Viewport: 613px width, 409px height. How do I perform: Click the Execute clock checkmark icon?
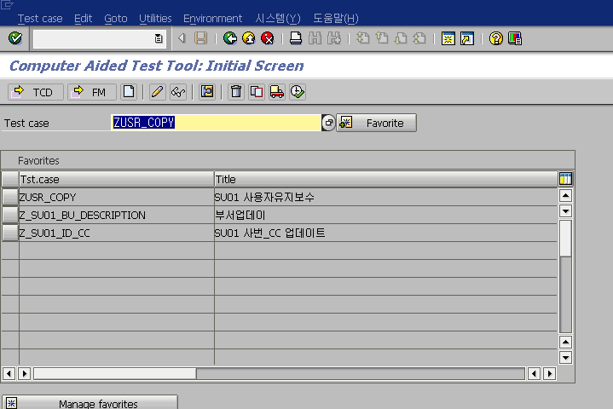click(298, 92)
